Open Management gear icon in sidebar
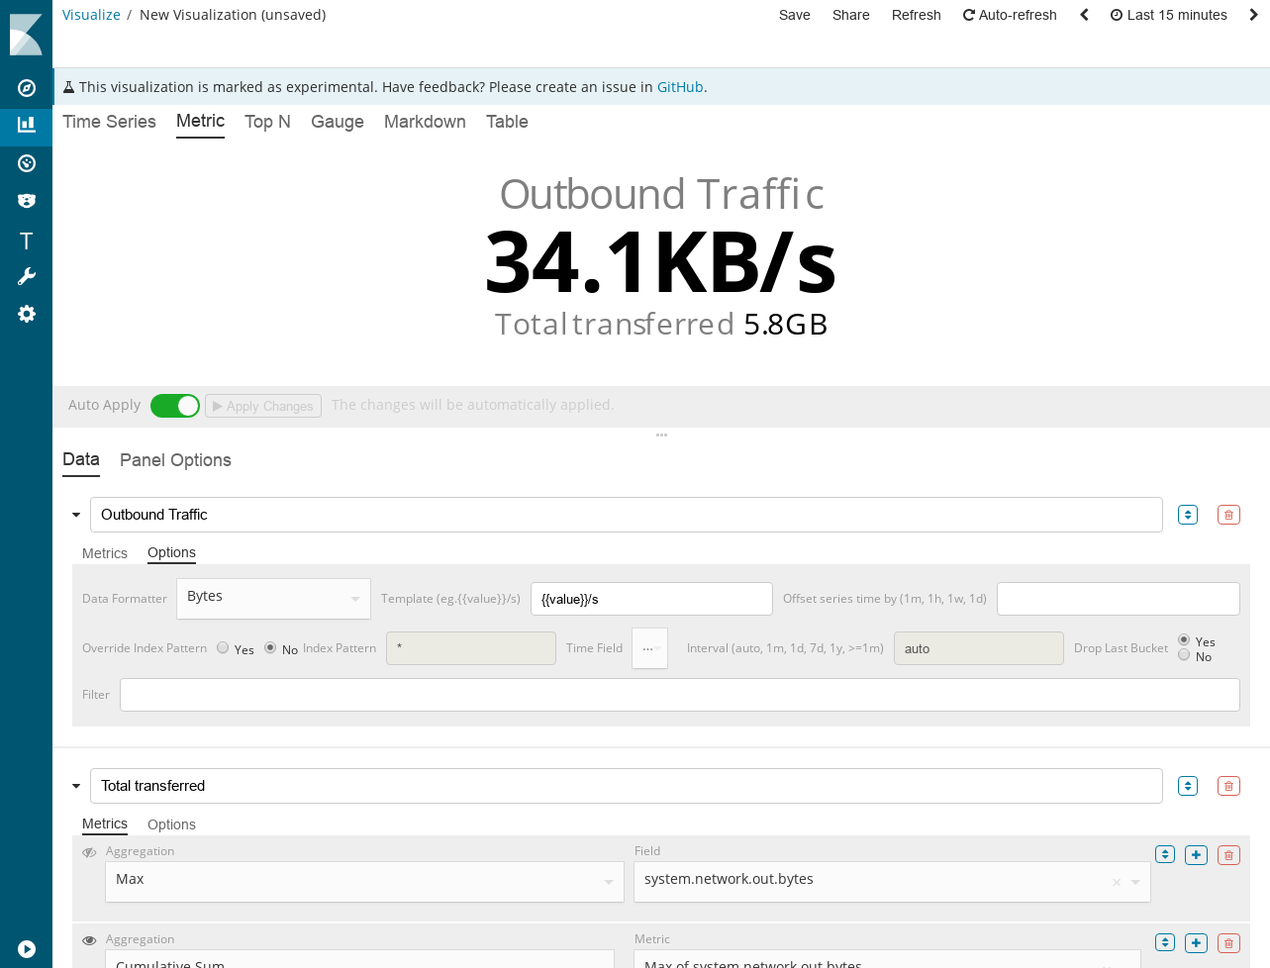This screenshot has width=1270, height=968. tap(27, 314)
